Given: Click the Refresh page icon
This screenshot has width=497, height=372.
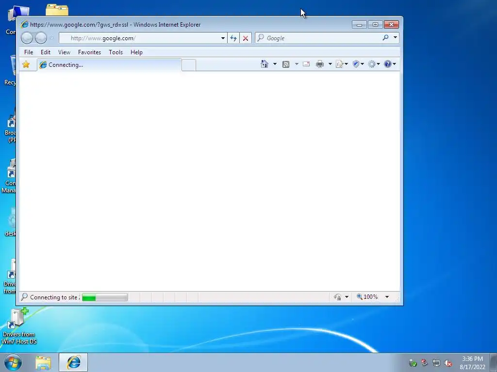Looking at the screenshot, I should 233,38.
